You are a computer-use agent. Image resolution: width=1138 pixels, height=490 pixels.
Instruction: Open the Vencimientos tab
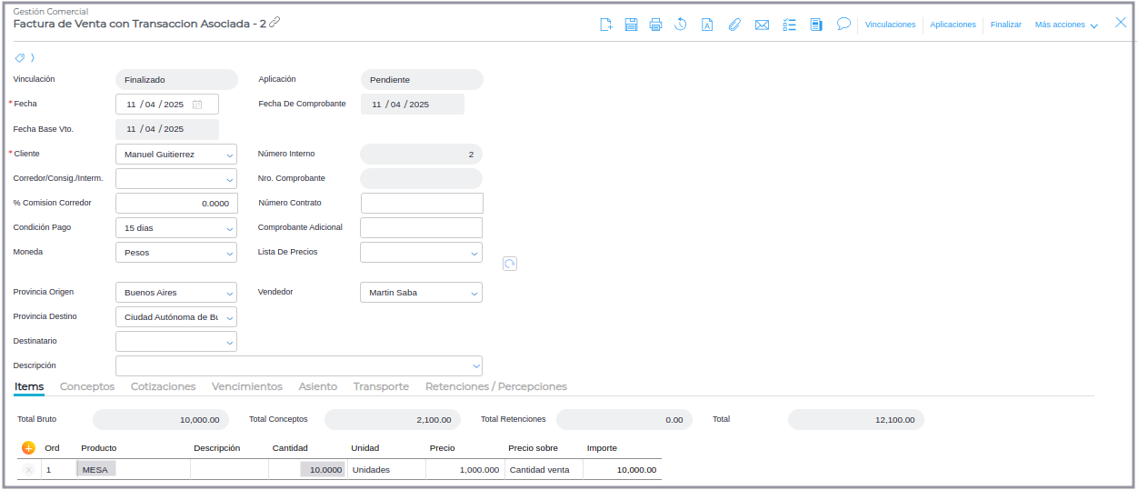coord(246,386)
